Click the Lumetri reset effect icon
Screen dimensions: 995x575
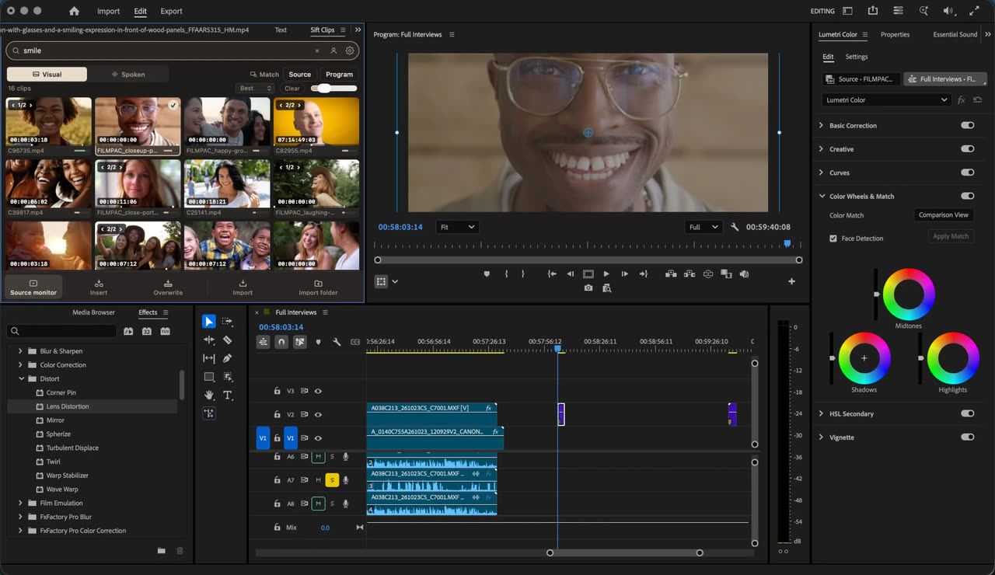977,100
